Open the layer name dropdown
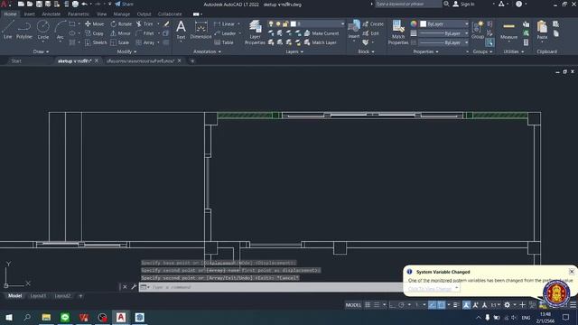578x325 pixels. click(x=306, y=23)
